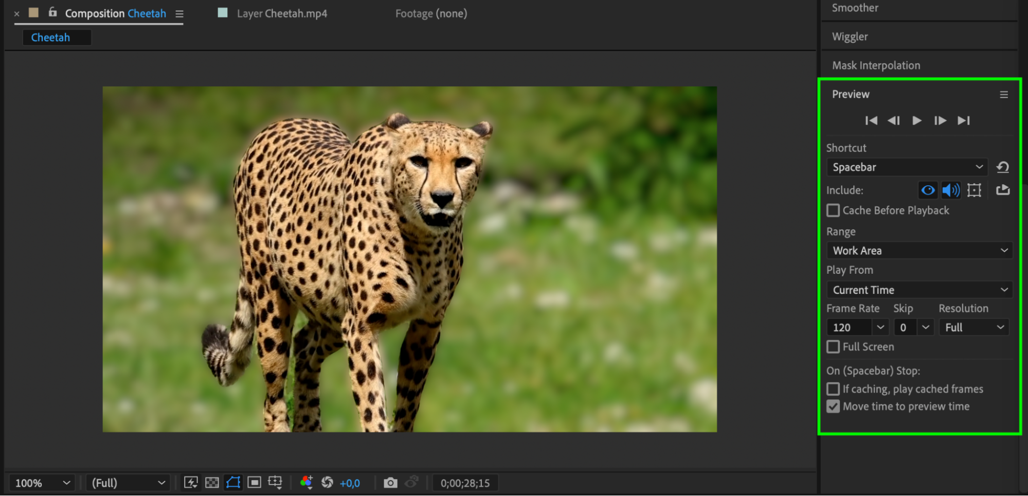
Task: Toggle the mask and shape path visibility icon
Action: [x=233, y=483]
